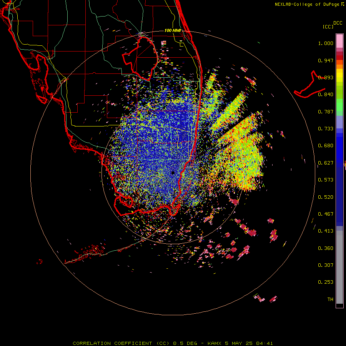Viewport: 346px width, 346px height.
Task: Click the 1.000 value on the color scale
Action: click(x=326, y=43)
